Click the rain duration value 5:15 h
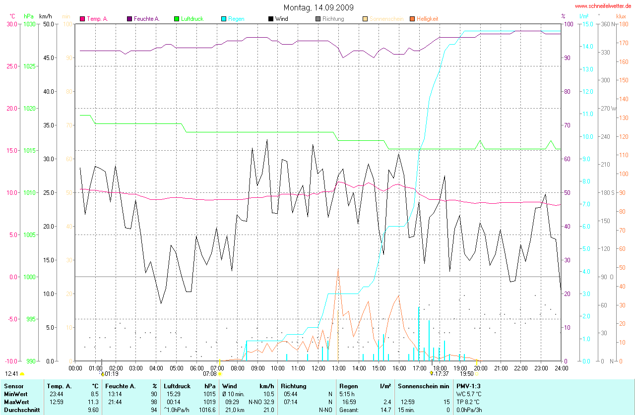This screenshot has height=415, width=635. tap(348, 394)
